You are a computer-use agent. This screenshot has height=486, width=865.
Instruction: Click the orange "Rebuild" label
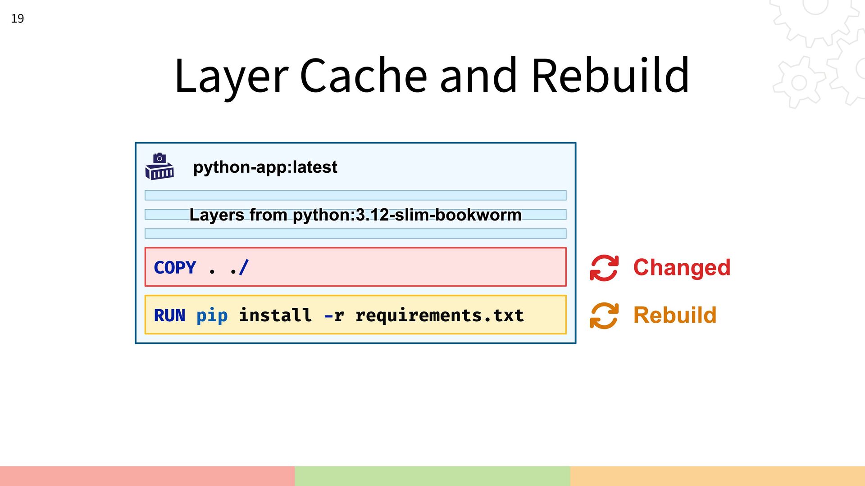[x=675, y=315]
